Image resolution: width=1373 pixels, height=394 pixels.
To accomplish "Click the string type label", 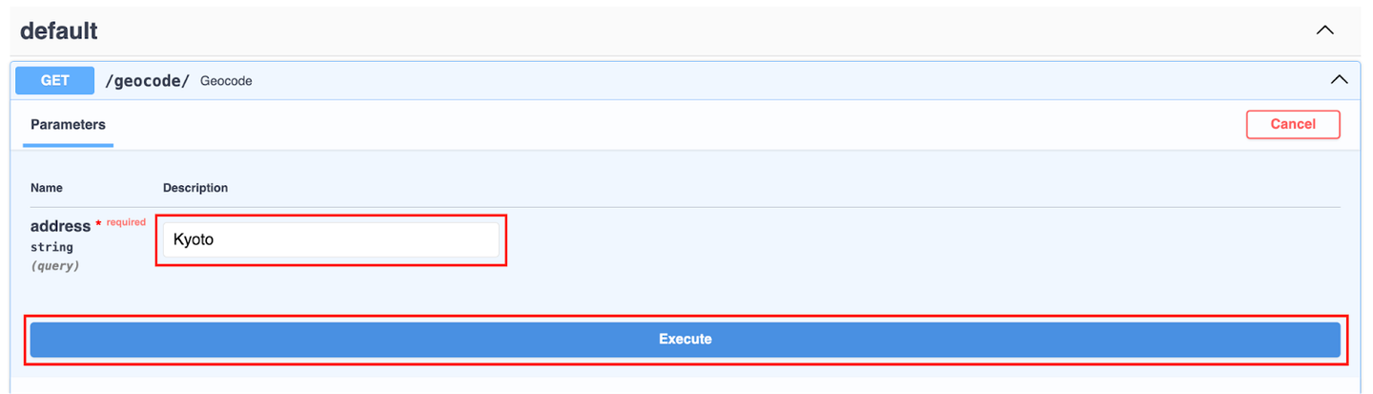I will point(51,247).
